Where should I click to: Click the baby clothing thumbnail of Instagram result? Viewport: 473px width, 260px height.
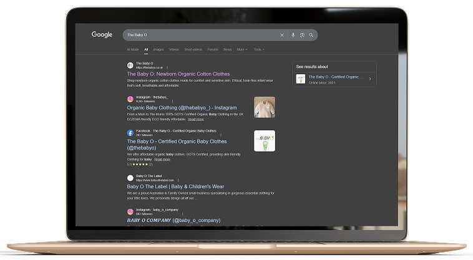click(x=265, y=107)
